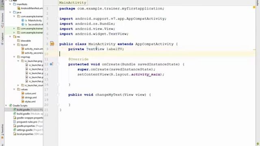Click the AndroidManifest.xml file icon
Image resolution: width=260 pixels, height=146 pixels.
click(19, 8)
